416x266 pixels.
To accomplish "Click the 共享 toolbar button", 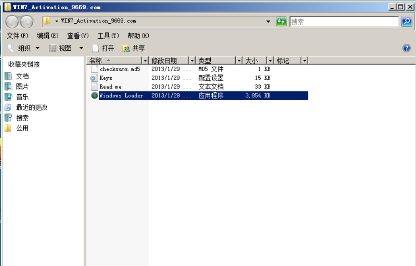I will tap(133, 48).
